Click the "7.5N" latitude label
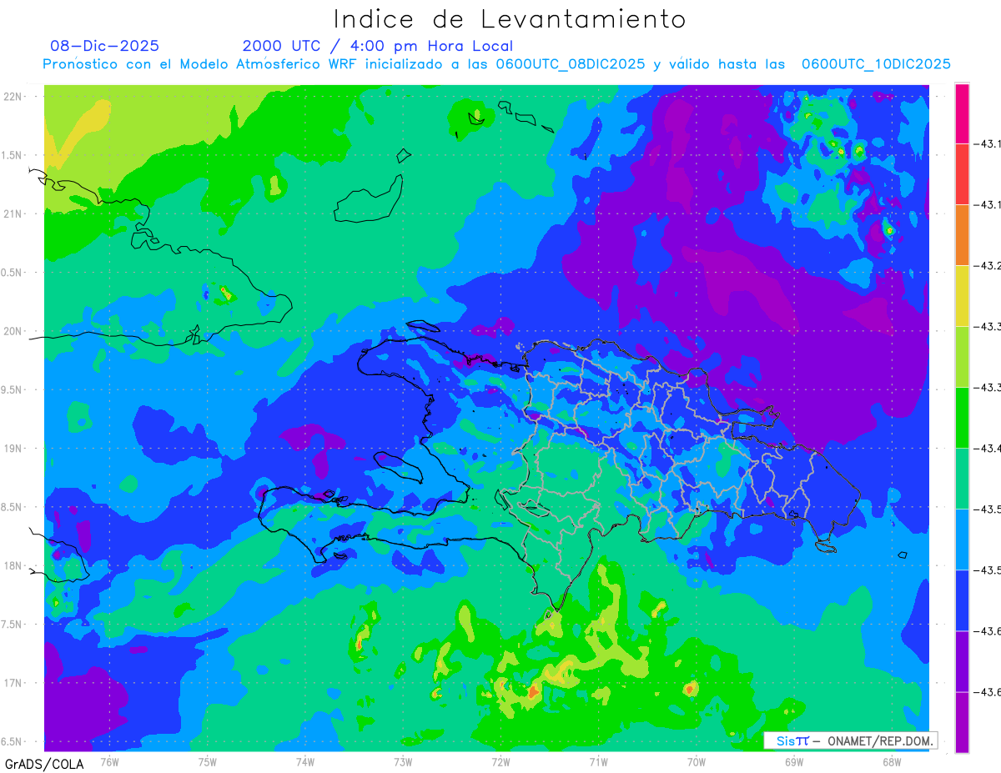 [x=13, y=625]
